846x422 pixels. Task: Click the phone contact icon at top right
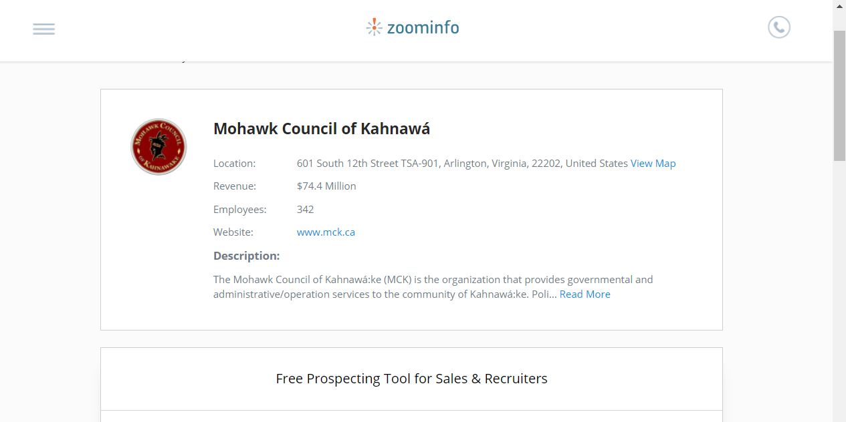tap(778, 27)
